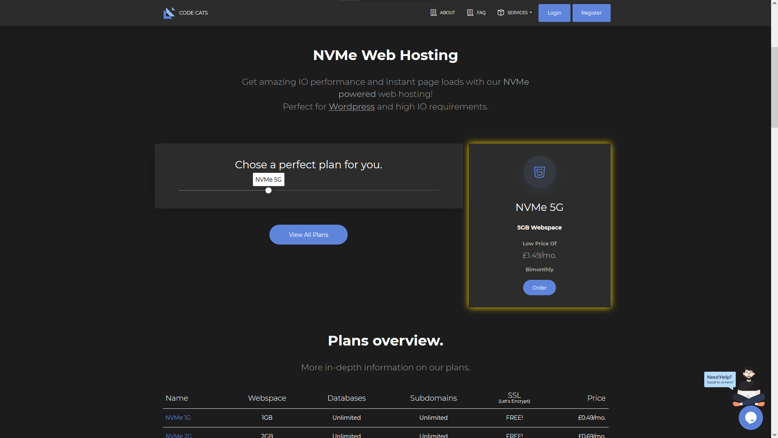
Task: Click the FAQ document icon
Action: point(470,13)
